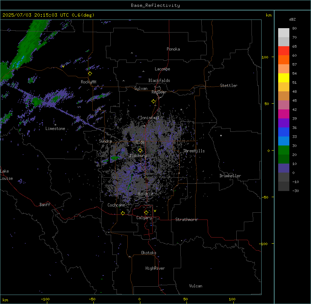Select the yellow diamond marker below RedDeer

154,101
